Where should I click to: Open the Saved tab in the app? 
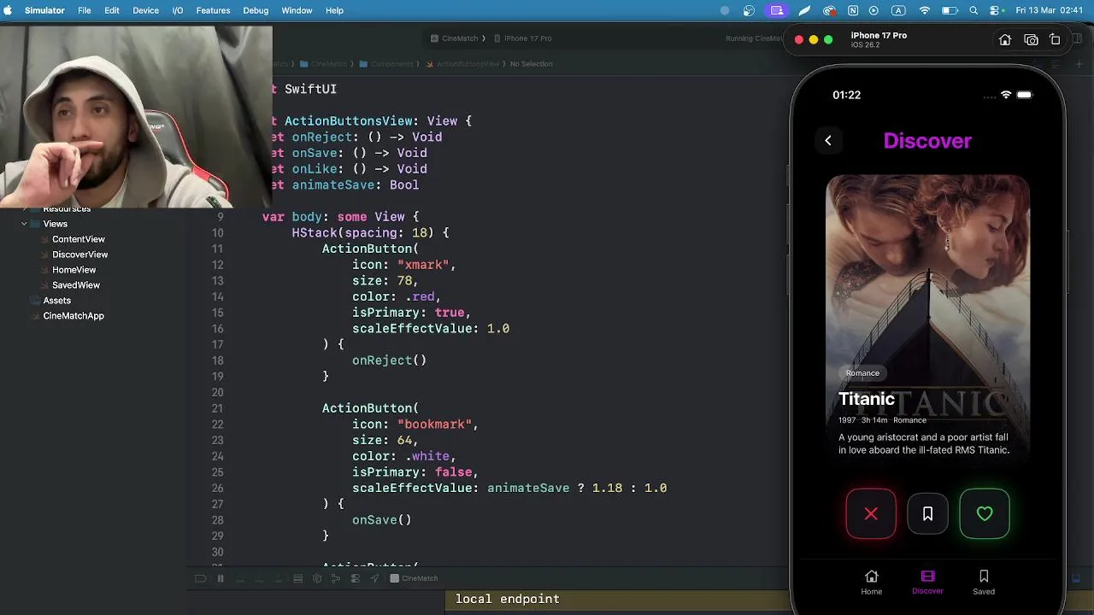(x=984, y=582)
